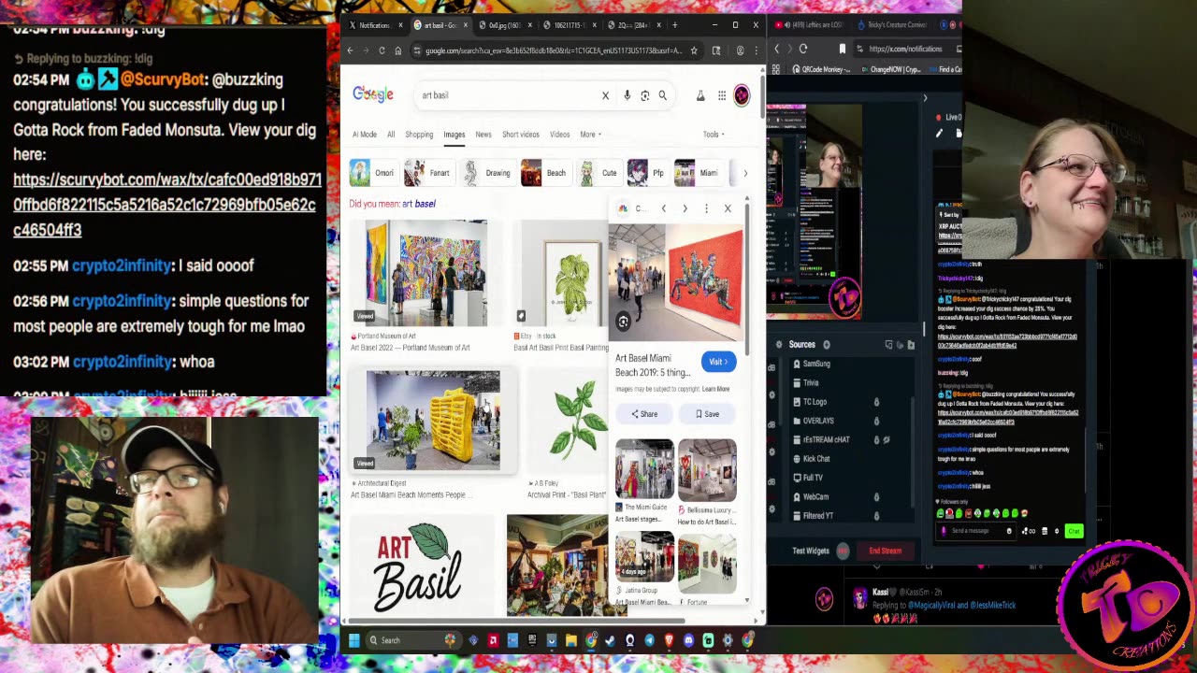Open yellow sculpture Art Basel Miami thumbnail
Image resolution: width=1197 pixels, height=673 pixels.
coord(433,421)
